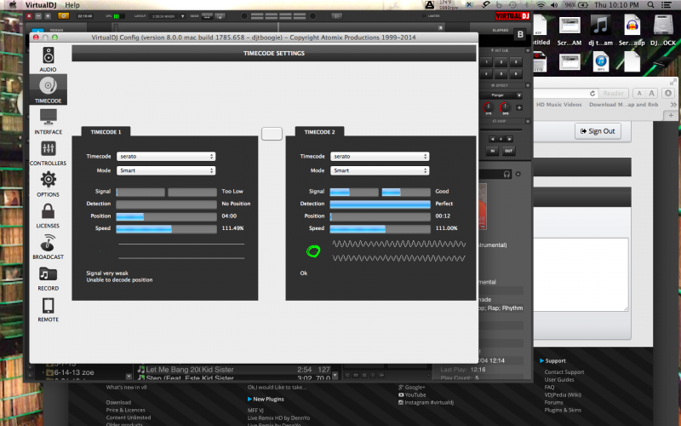Screen dimensions: 681x426
Task: Open Timecode 1 vinyl type dropdown (serato)
Action: pyautogui.click(x=166, y=156)
